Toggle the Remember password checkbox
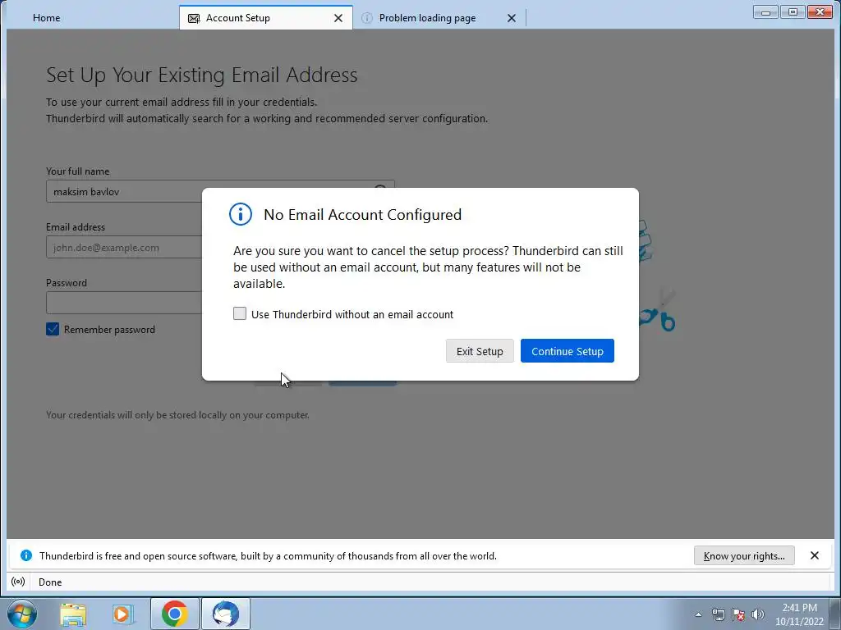The width and height of the screenshot is (841, 630). pos(53,329)
